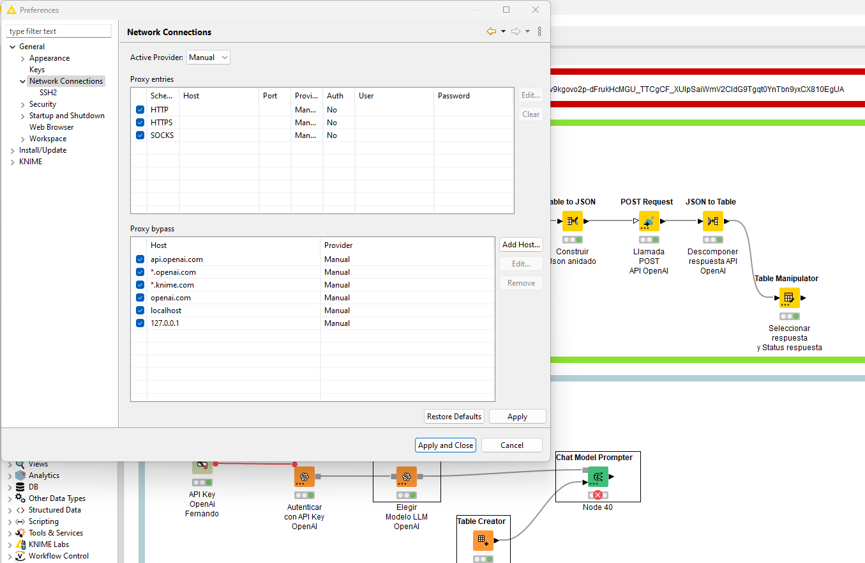Click the Scripting category icon
This screenshot has height=563, width=865.
coord(20,521)
